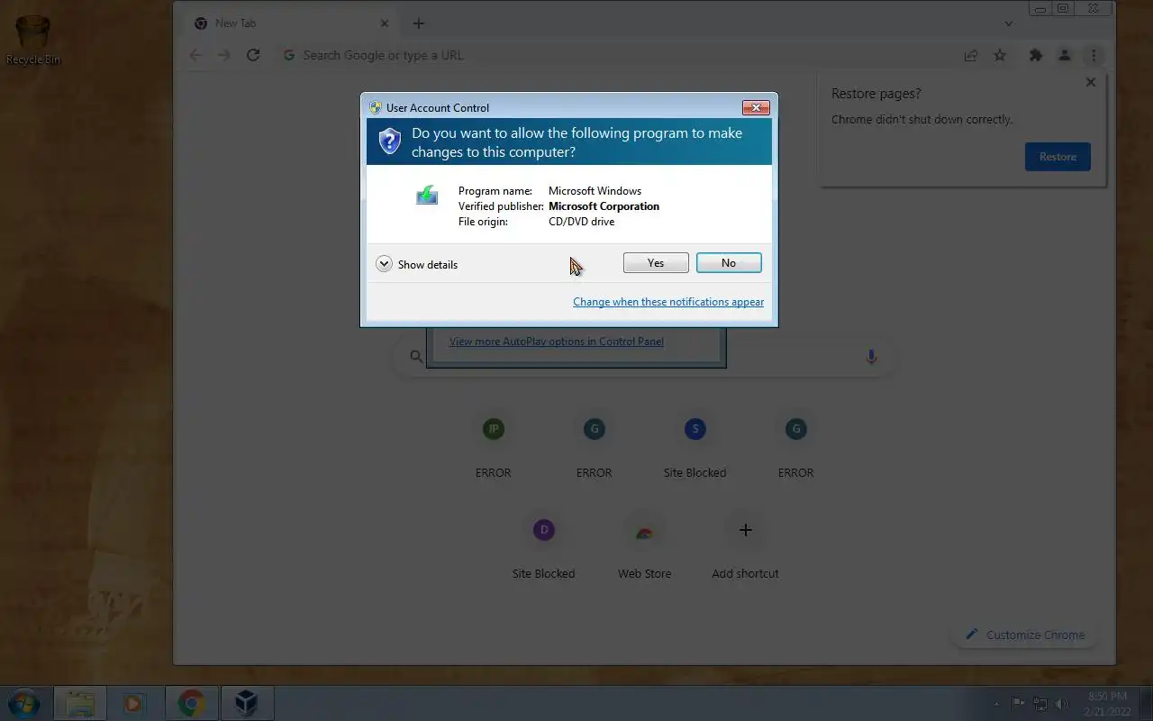Viewport: 1153px width, 721px height.
Task: Close the New Tab tab
Action: (385, 23)
